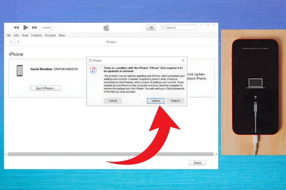Click the search magnifier icon

click(163, 28)
